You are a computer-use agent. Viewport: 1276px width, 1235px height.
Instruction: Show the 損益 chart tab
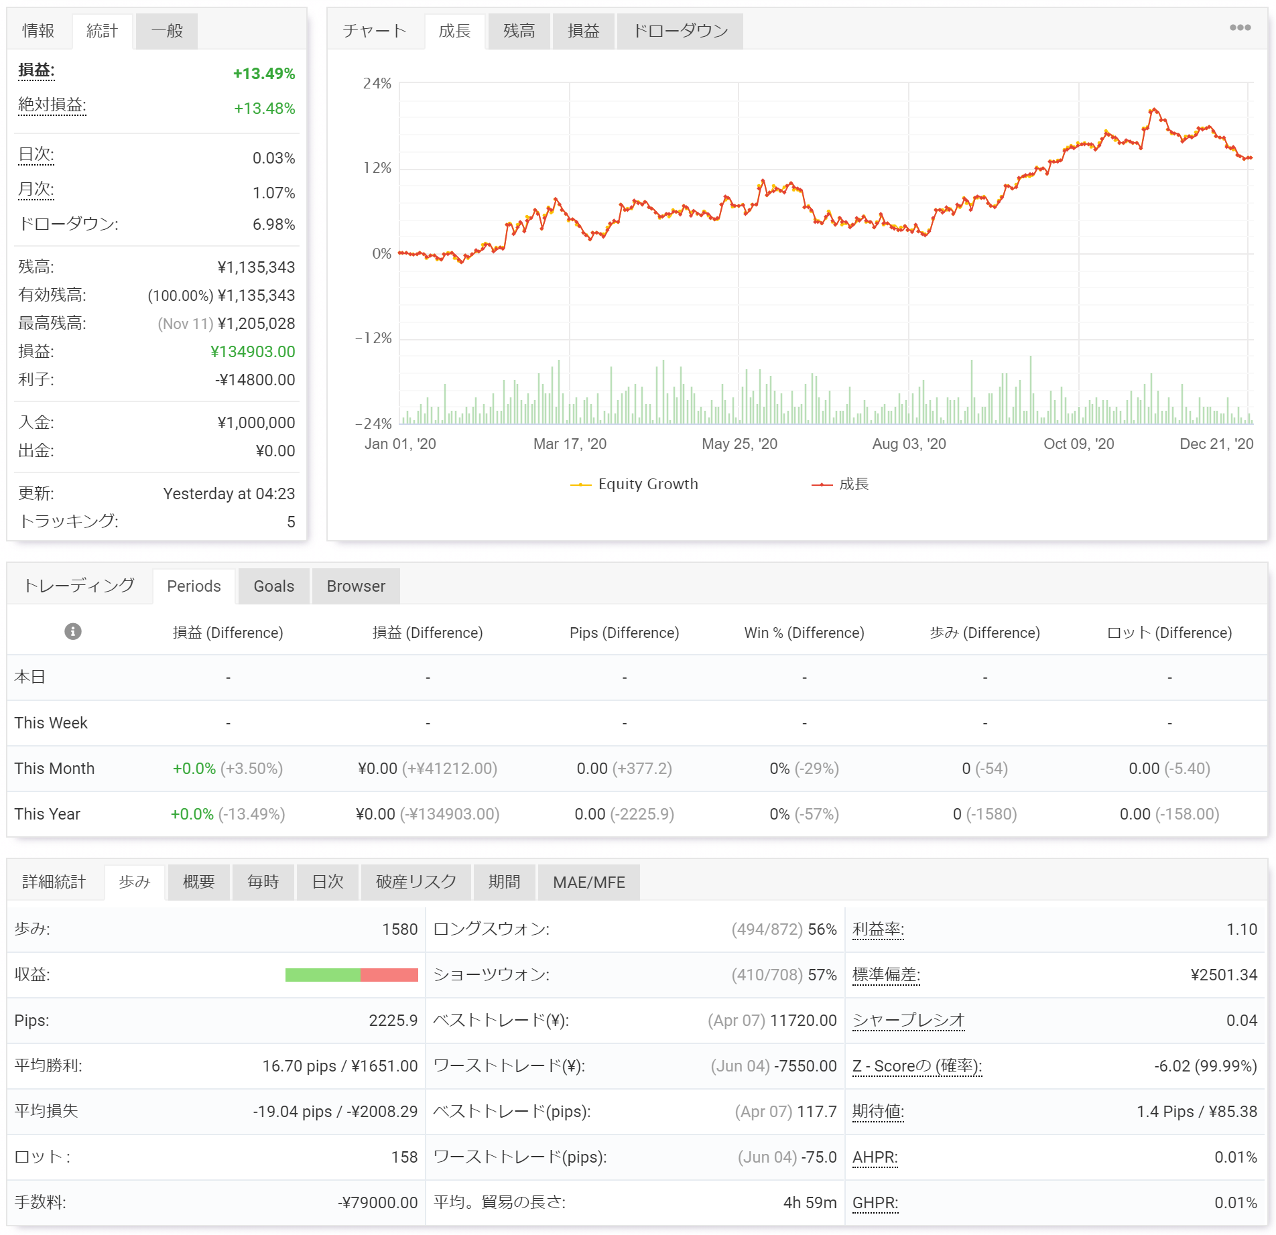pos(584,31)
